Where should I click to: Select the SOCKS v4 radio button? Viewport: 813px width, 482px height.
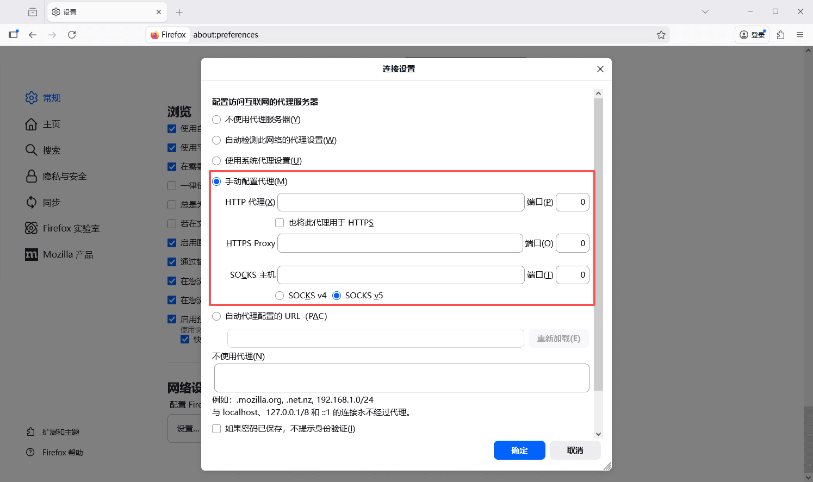[280, 295]
